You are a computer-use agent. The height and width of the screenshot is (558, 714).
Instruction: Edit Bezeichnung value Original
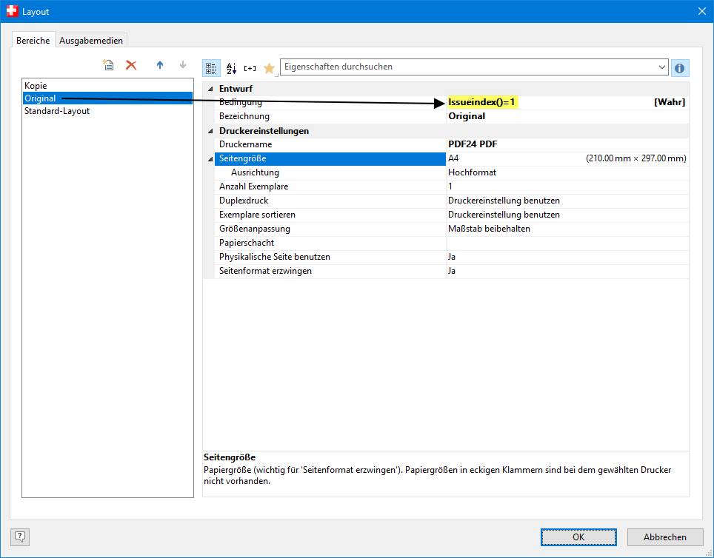[567, 116]
